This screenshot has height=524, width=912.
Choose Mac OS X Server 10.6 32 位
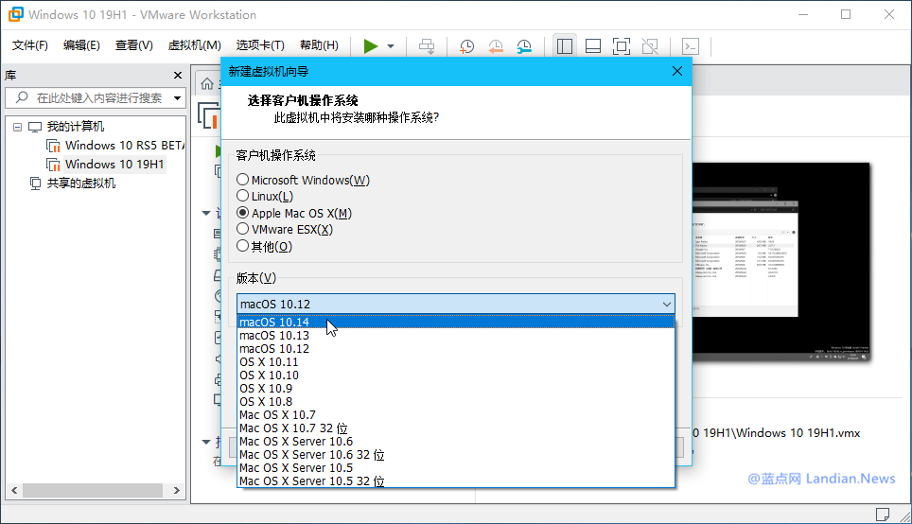pos(456,455)
